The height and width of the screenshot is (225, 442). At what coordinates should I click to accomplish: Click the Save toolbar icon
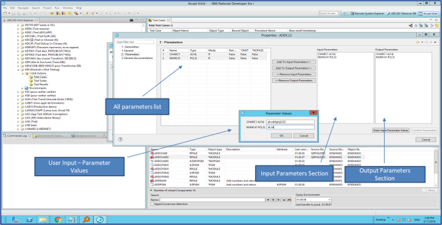(x=13, y=13)
